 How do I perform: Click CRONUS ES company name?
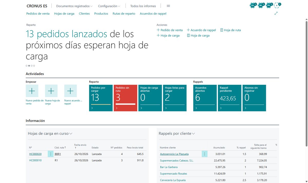pos(37,6)
